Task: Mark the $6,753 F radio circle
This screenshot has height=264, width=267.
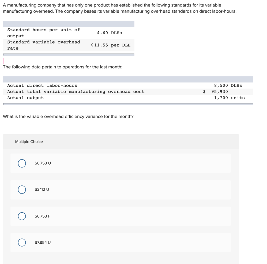Action: (22, 216)
